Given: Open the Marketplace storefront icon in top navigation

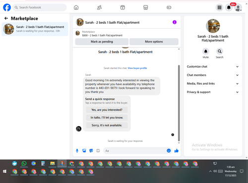Looking at the screenshot, I should (x=145, y=7).
